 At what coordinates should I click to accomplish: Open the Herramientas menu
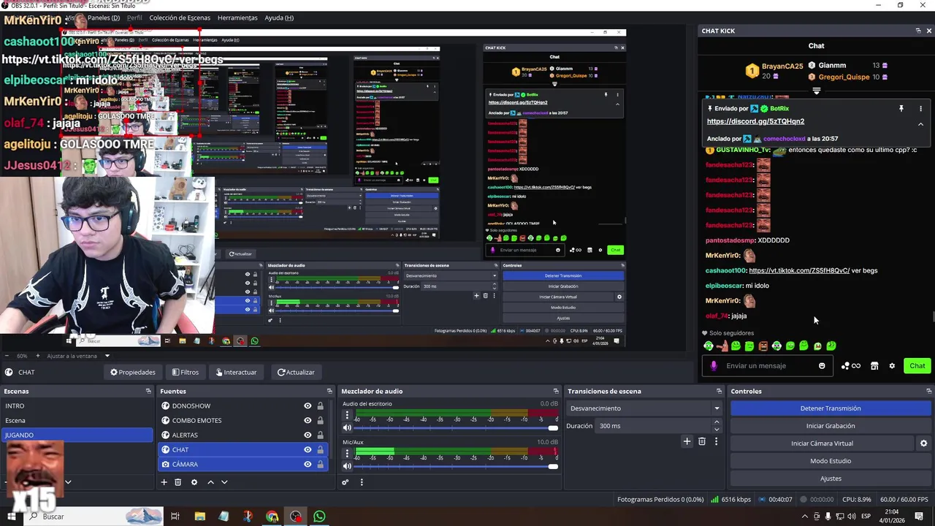pyautogui.click(x=237, y=18)
